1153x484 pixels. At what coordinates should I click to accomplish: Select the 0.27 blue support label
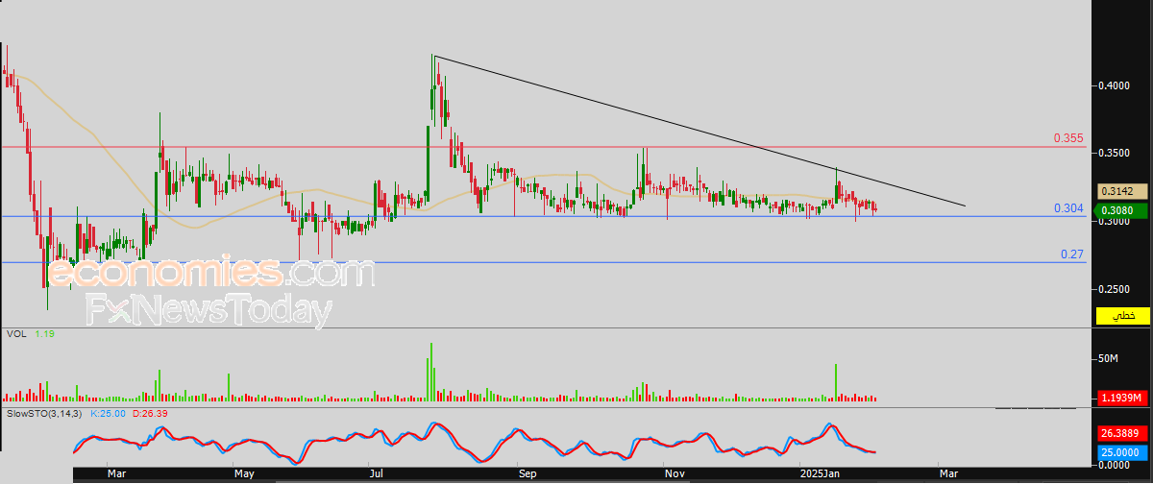1072,254
